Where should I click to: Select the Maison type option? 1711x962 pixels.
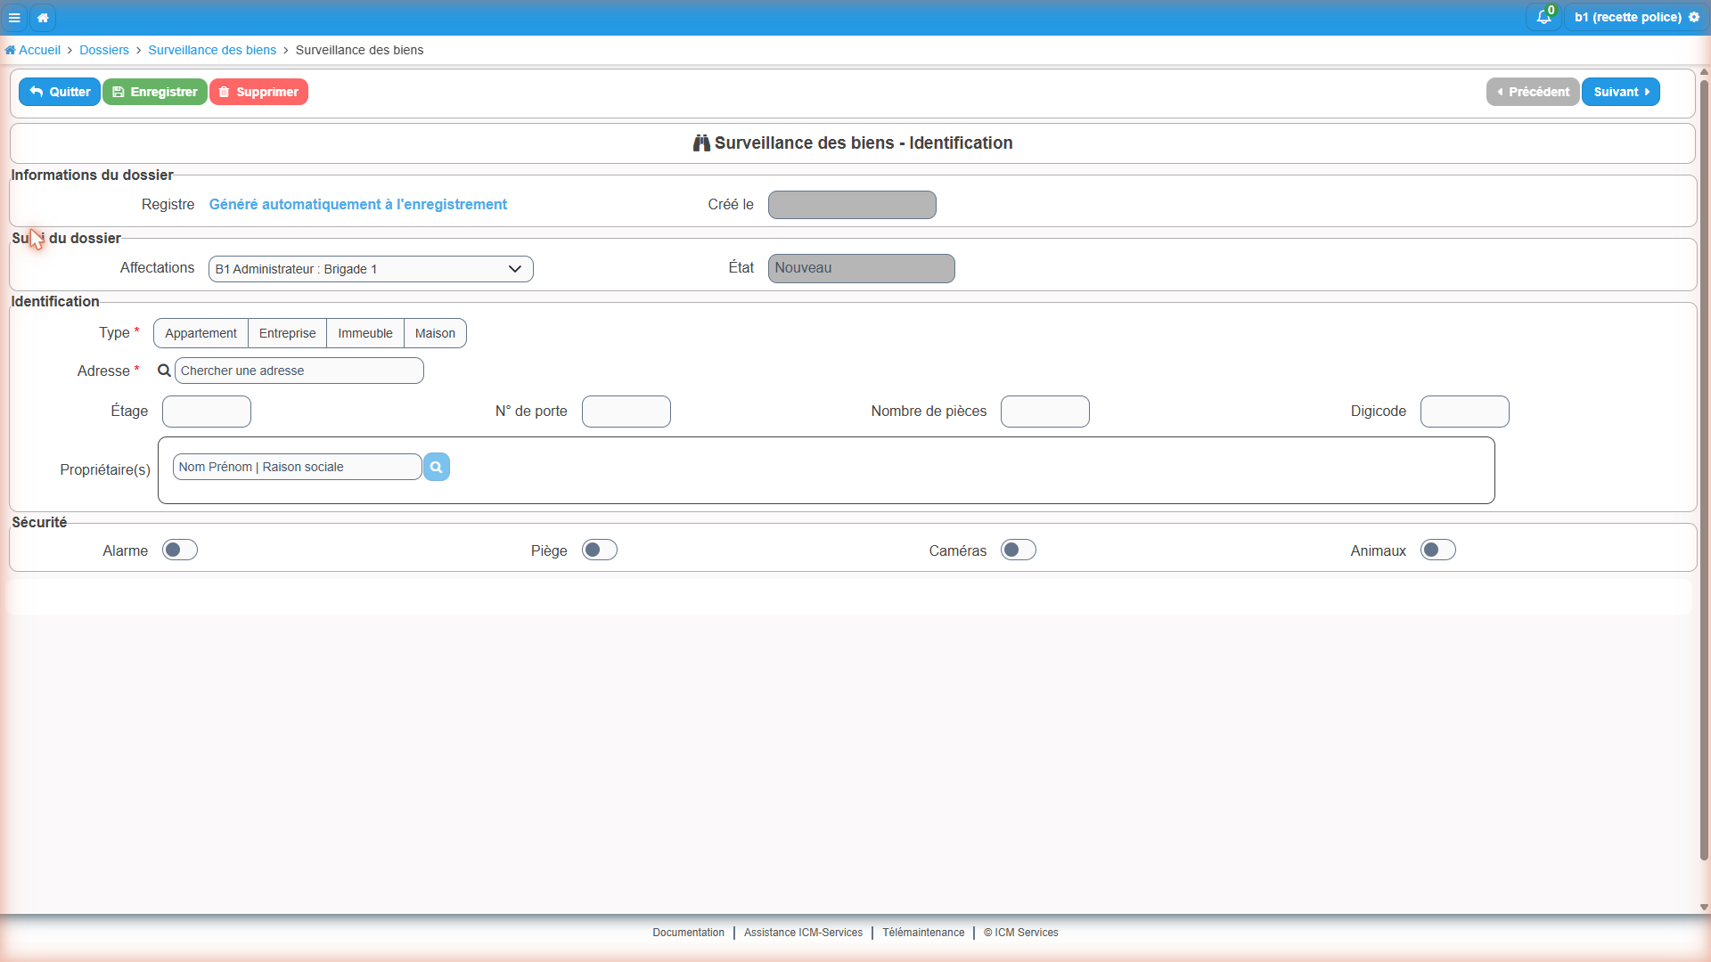[x=435, y=333]
